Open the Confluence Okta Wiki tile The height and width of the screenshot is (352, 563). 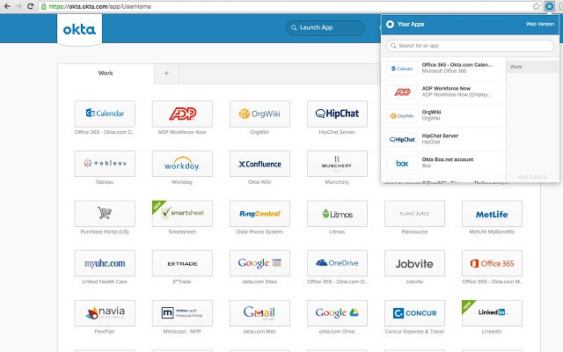(260, 164)
